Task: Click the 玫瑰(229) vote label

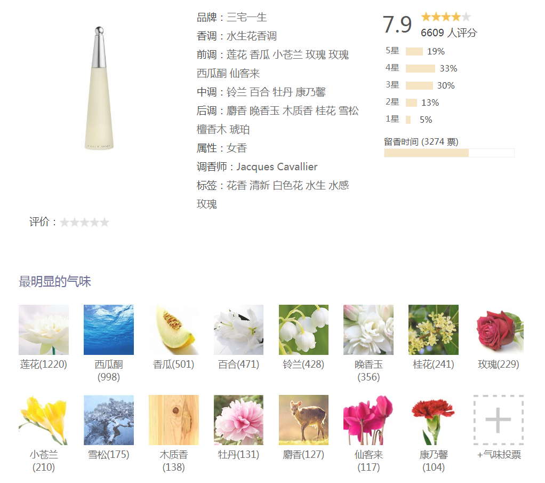Action: point(499,365)
